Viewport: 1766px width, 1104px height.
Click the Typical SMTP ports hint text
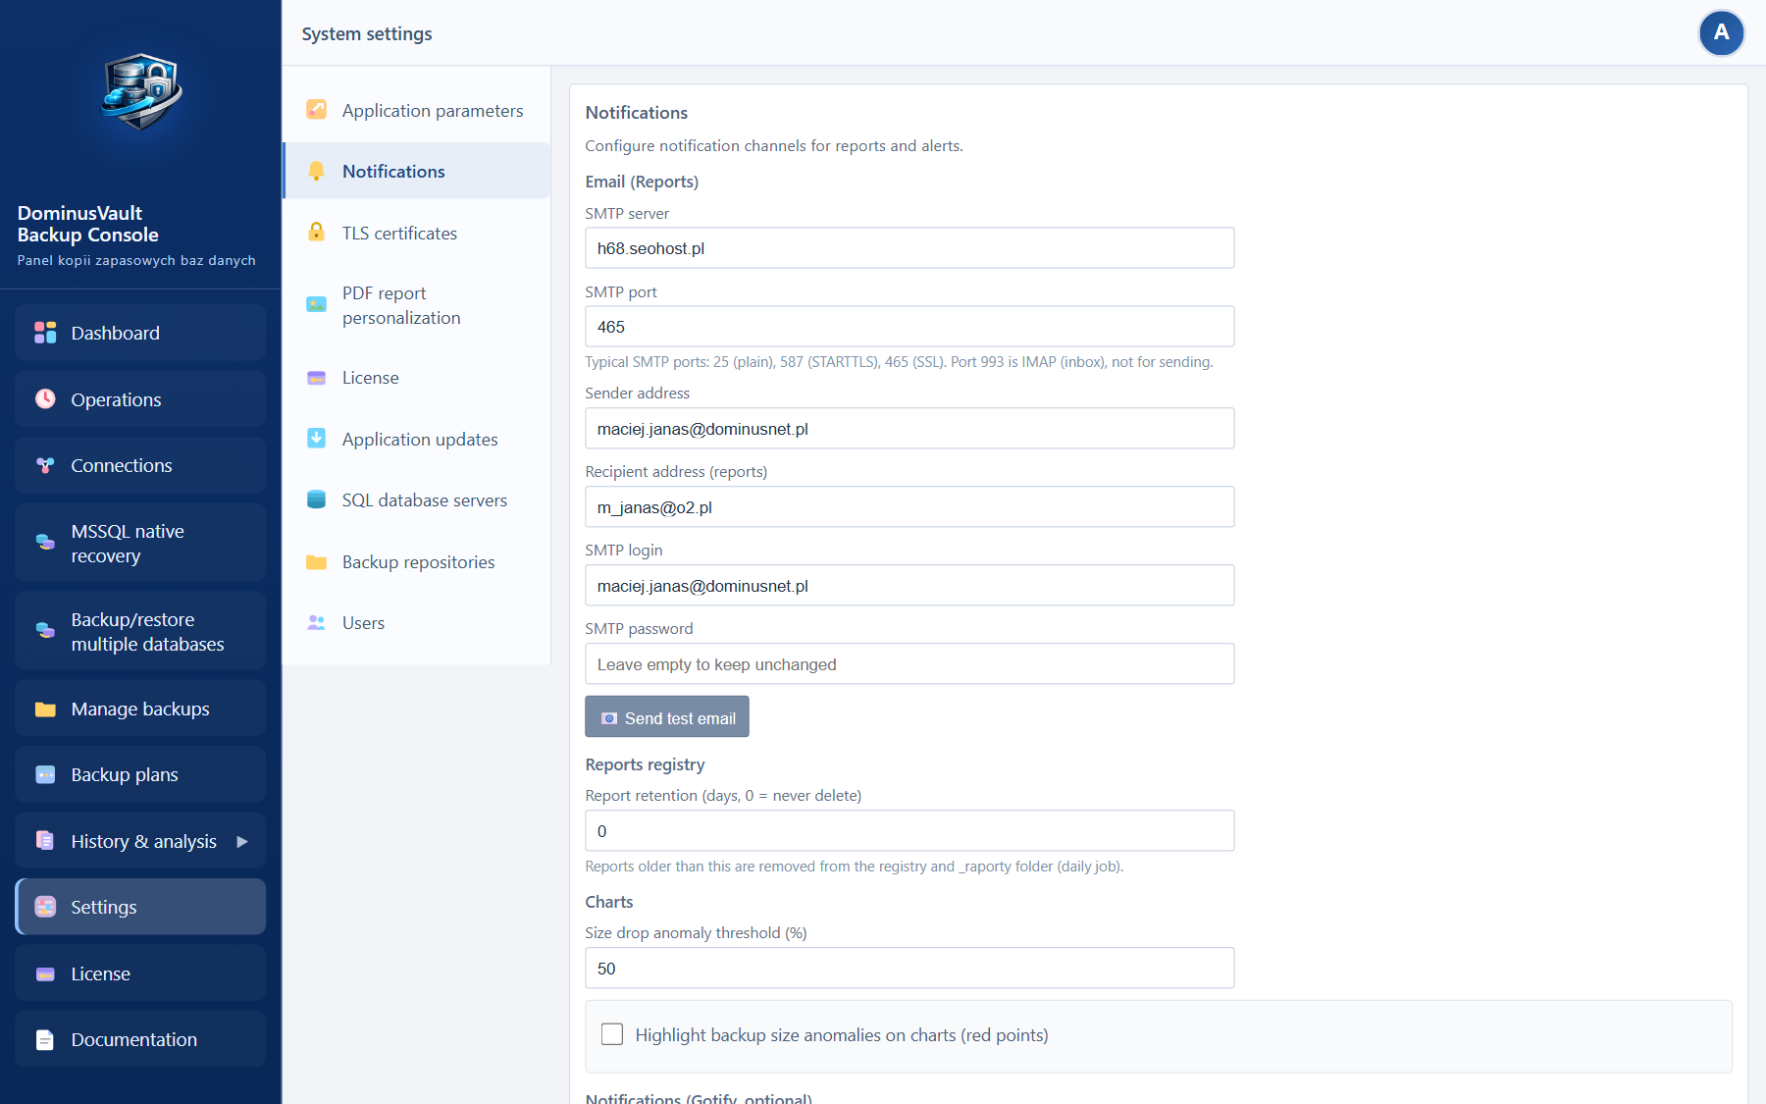click(899, 362)
